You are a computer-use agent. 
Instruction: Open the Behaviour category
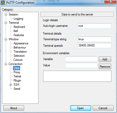coord(20,47)
